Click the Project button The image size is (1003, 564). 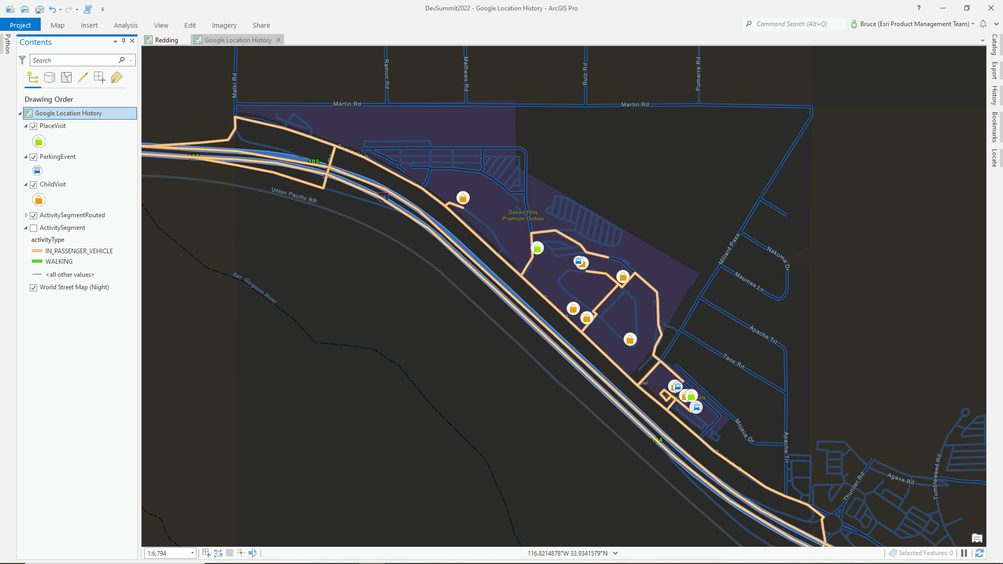(20, 25)
